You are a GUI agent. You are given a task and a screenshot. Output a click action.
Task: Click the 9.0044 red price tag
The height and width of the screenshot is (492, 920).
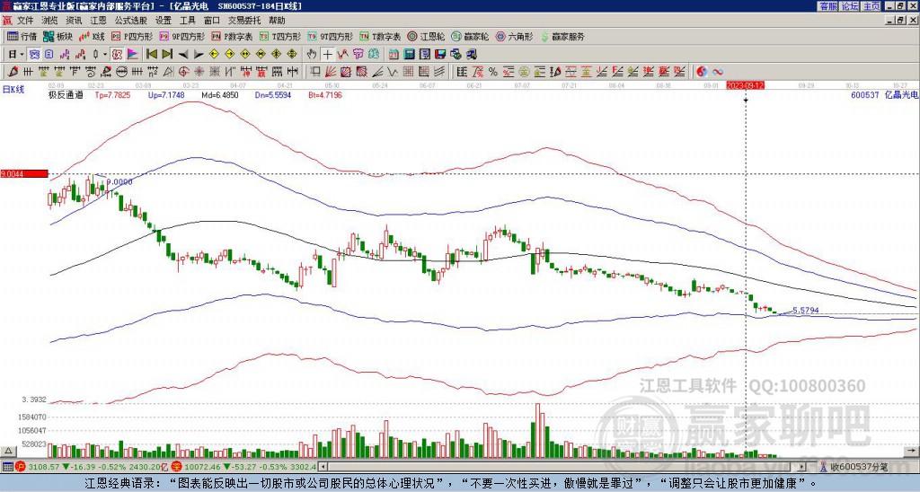(x=23, y=173)
